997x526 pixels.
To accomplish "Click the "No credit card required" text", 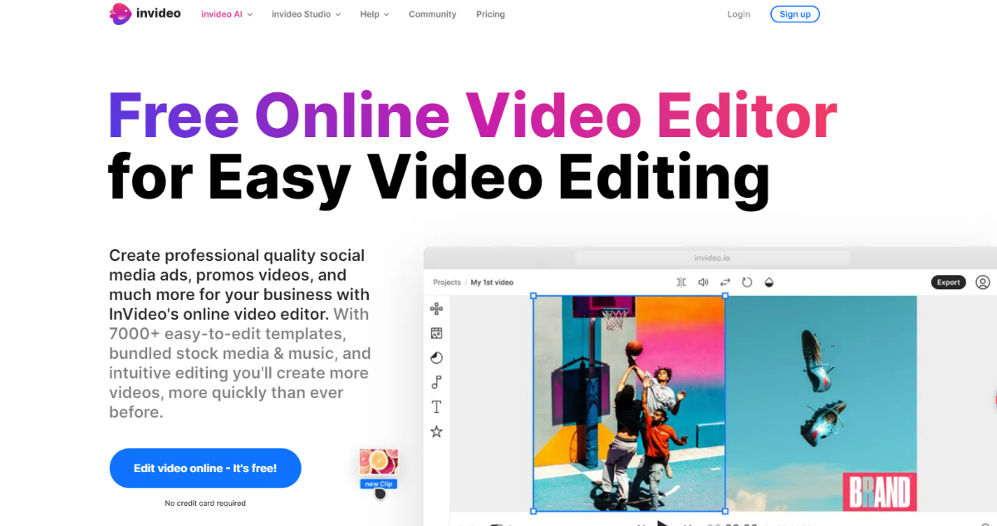I will tap(205, 503).
